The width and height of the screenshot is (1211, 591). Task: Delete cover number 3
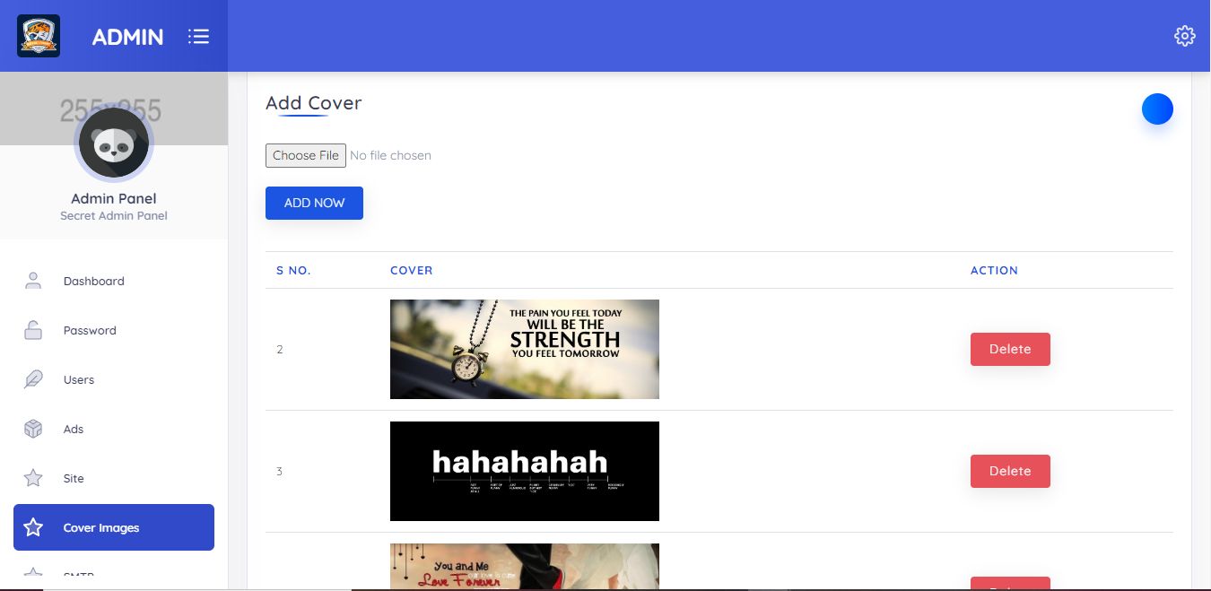pyautogui.click(x=1010, y=471)
